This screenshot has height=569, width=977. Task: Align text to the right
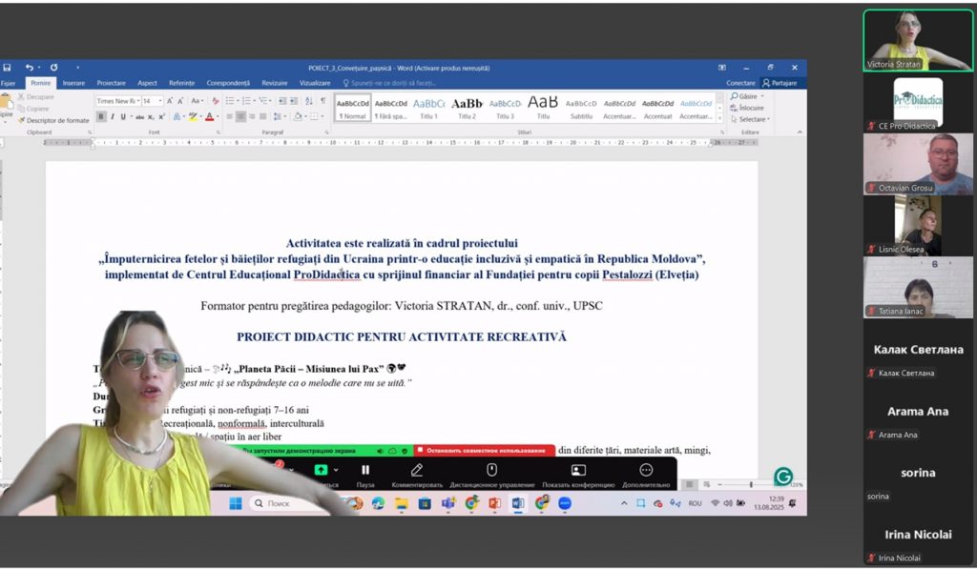coord(252,116)
